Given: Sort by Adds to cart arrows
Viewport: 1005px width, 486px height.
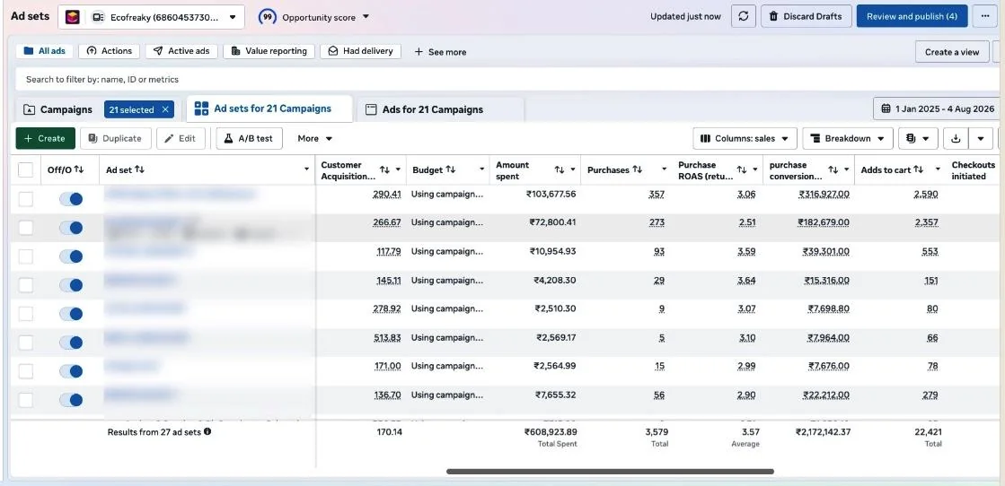Looking at the screenshot, I should click(919, 169).
